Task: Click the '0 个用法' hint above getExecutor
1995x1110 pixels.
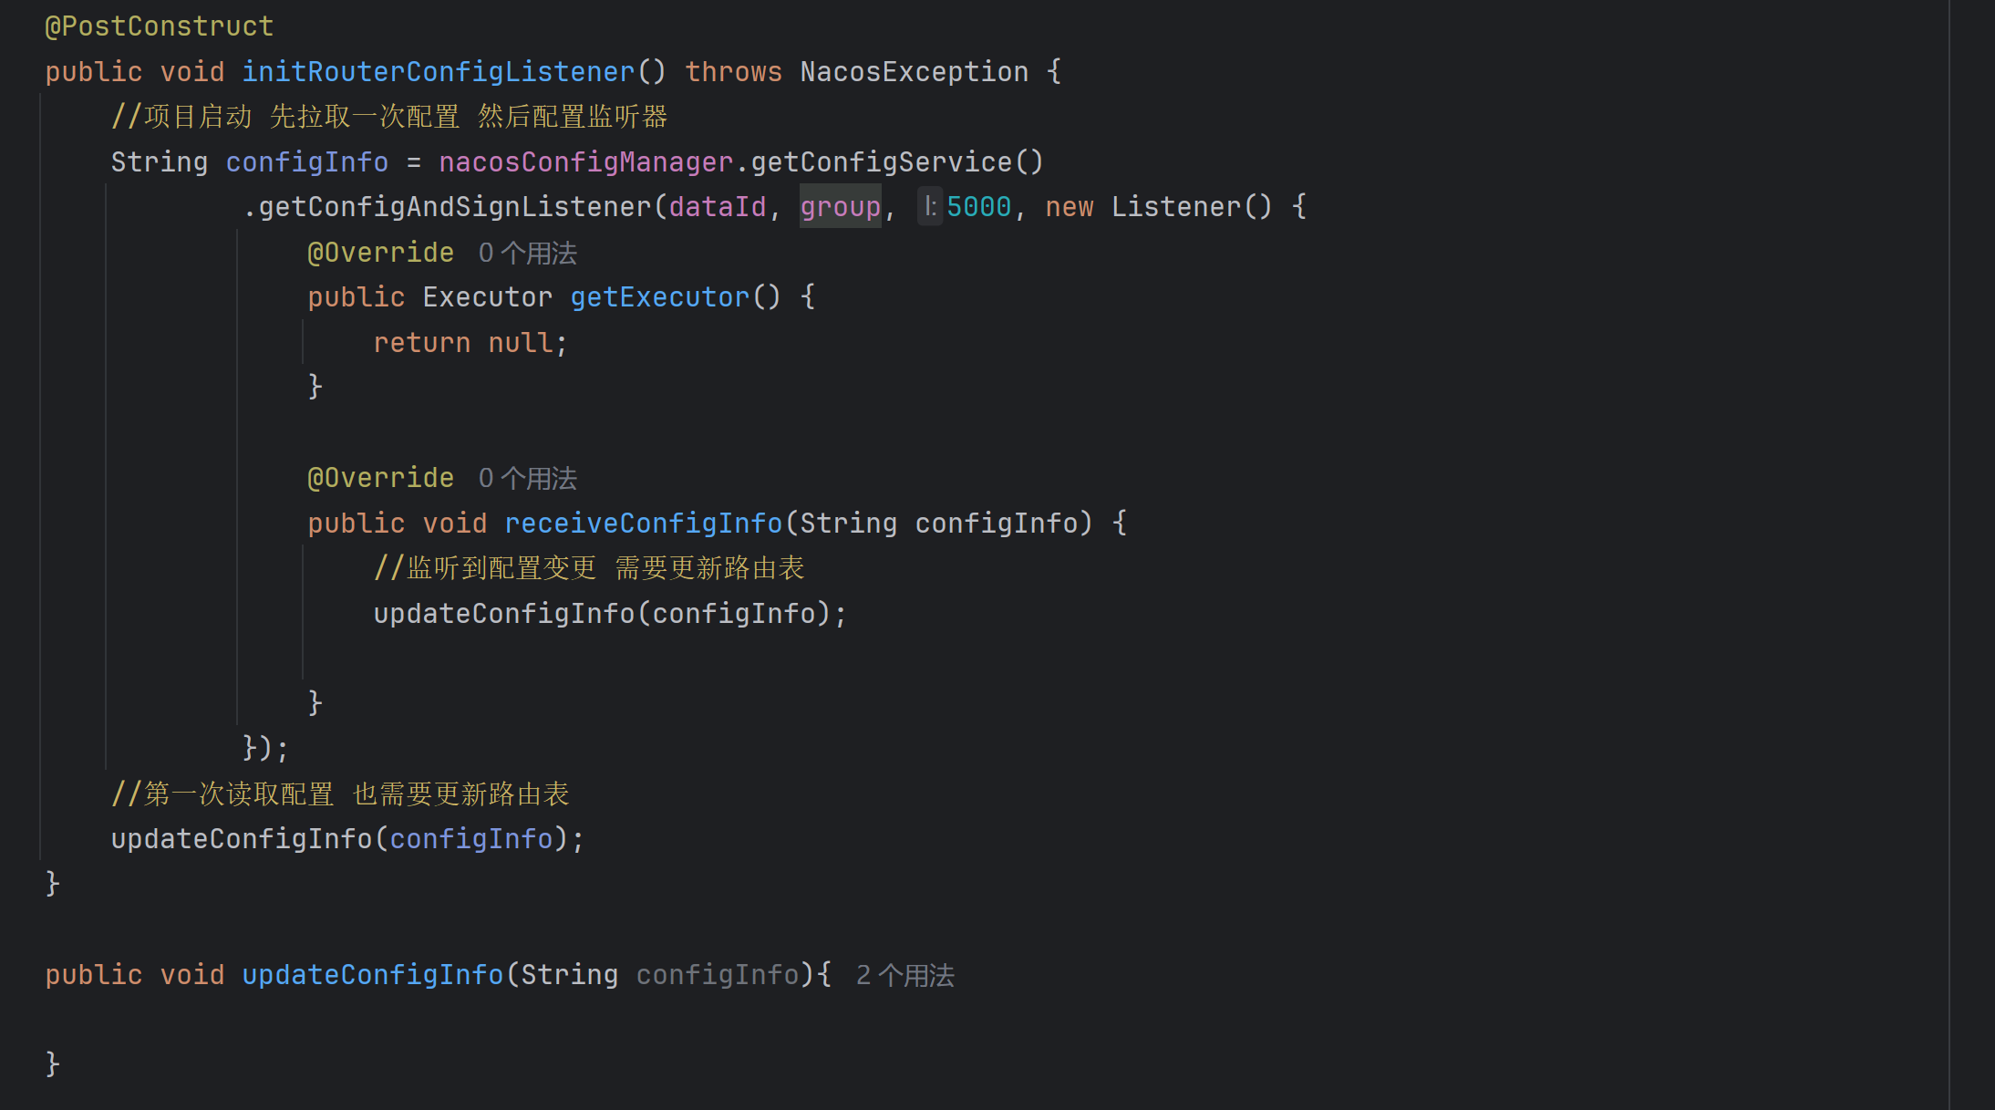Action: [528, 253]
